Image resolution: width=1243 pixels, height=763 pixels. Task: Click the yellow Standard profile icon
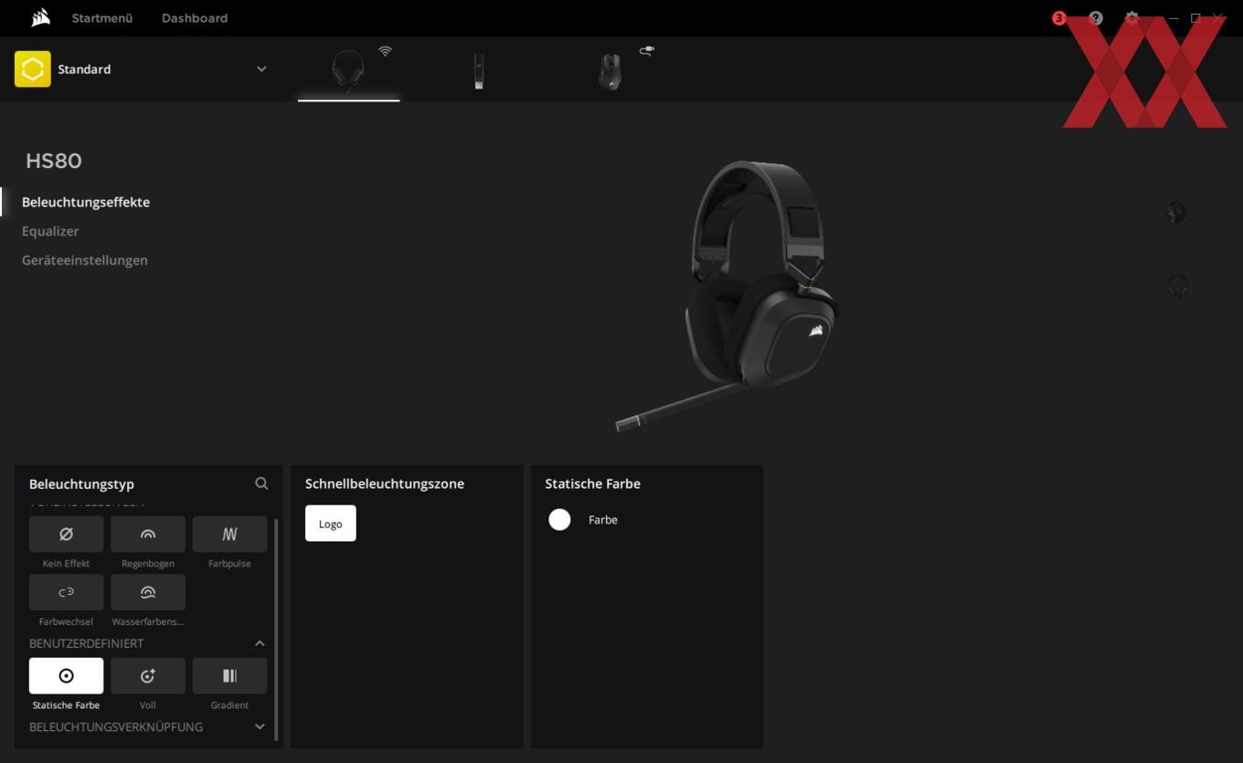[x=33, y=69]
